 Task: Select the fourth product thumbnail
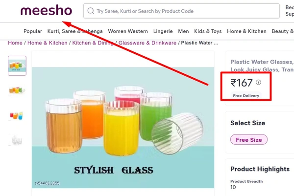tap(17, 140)
